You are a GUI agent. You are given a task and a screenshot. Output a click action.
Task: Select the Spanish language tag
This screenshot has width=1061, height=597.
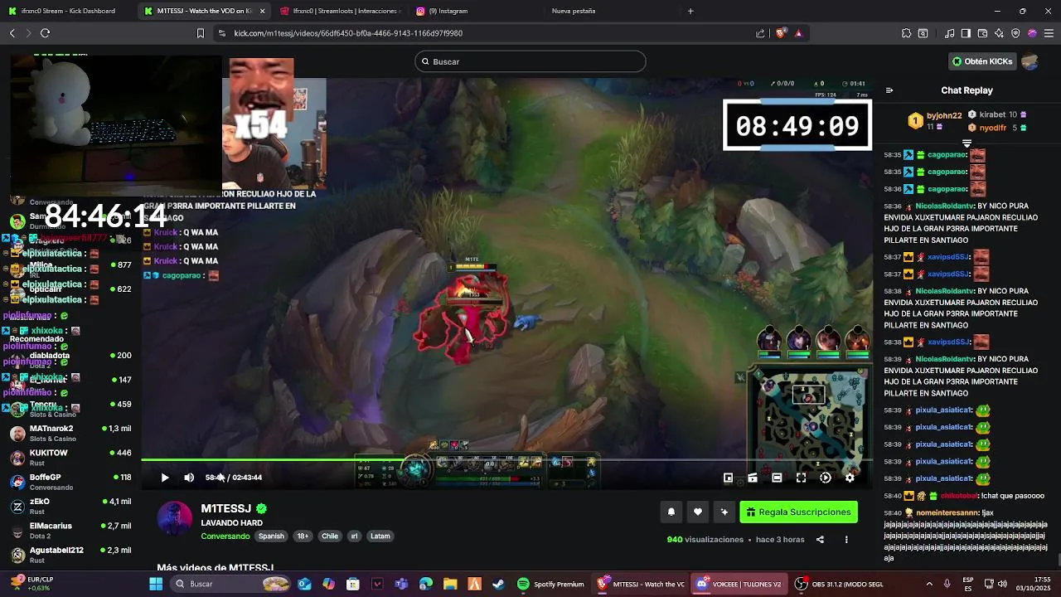point(271,536)
